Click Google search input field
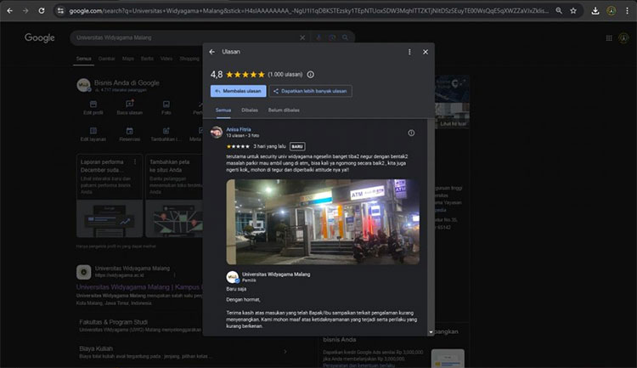This screenshot has height=368, width=637. [185, 37]
